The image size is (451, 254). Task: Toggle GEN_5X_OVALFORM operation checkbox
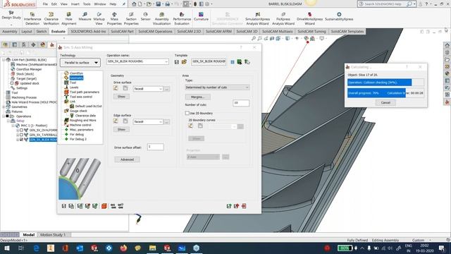tap(21, 130)
